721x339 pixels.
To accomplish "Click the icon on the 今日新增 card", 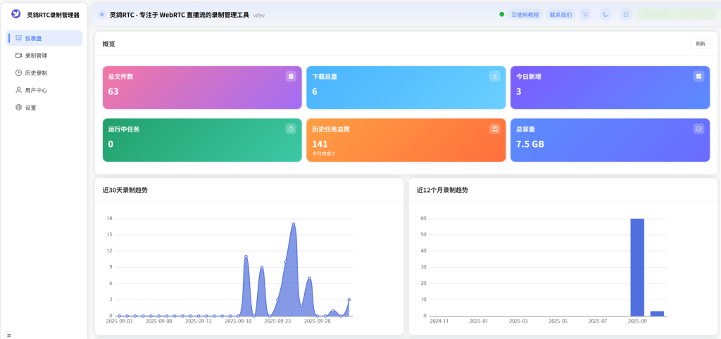I will pos(698,76).
